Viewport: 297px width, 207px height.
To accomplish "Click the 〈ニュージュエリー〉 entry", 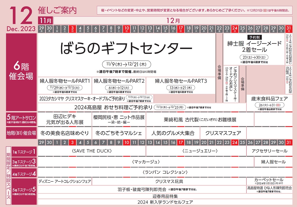I will (196, 151).
